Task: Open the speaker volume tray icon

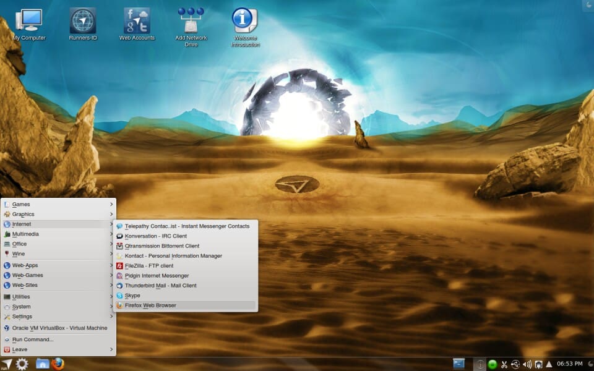Action: point(527,365)
